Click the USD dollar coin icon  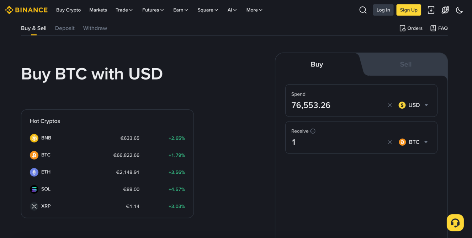[x=402, y=105]
